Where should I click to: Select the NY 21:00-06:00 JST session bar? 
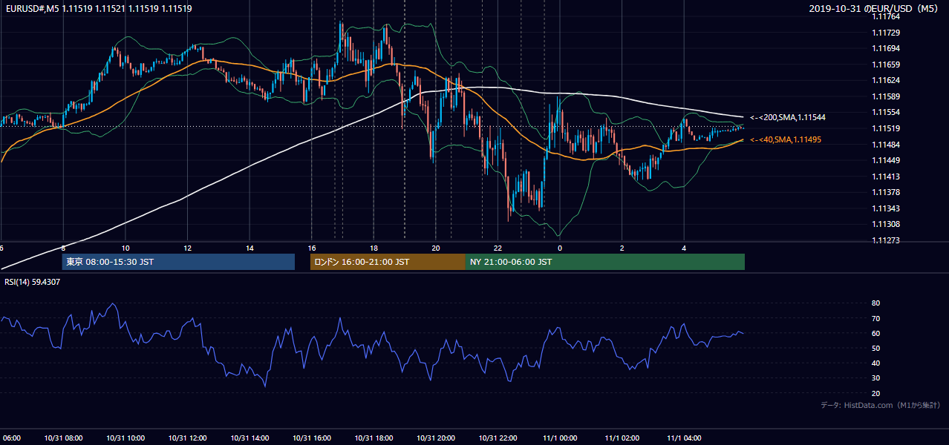[605, 262]
